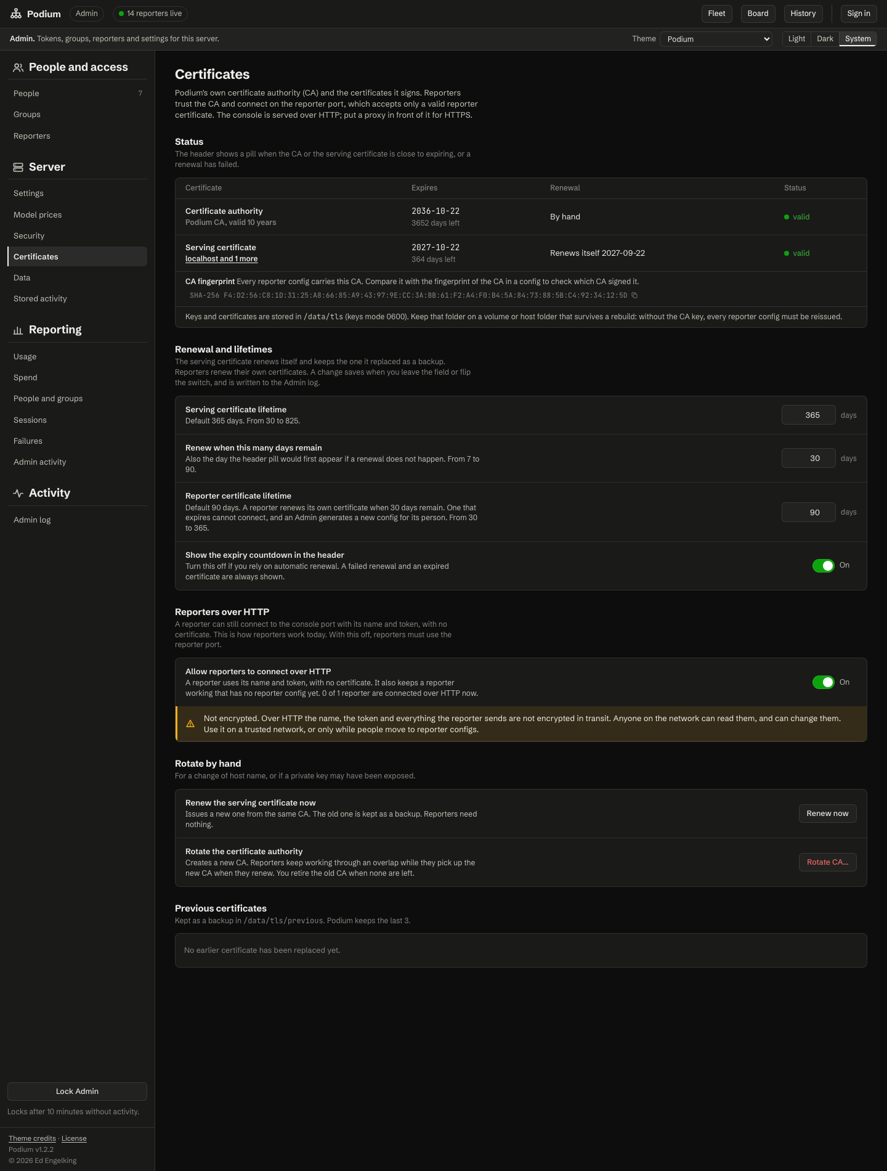Open the Fleet page
Viewport: 887px width, 1171px height.
(x=717, y=14)
